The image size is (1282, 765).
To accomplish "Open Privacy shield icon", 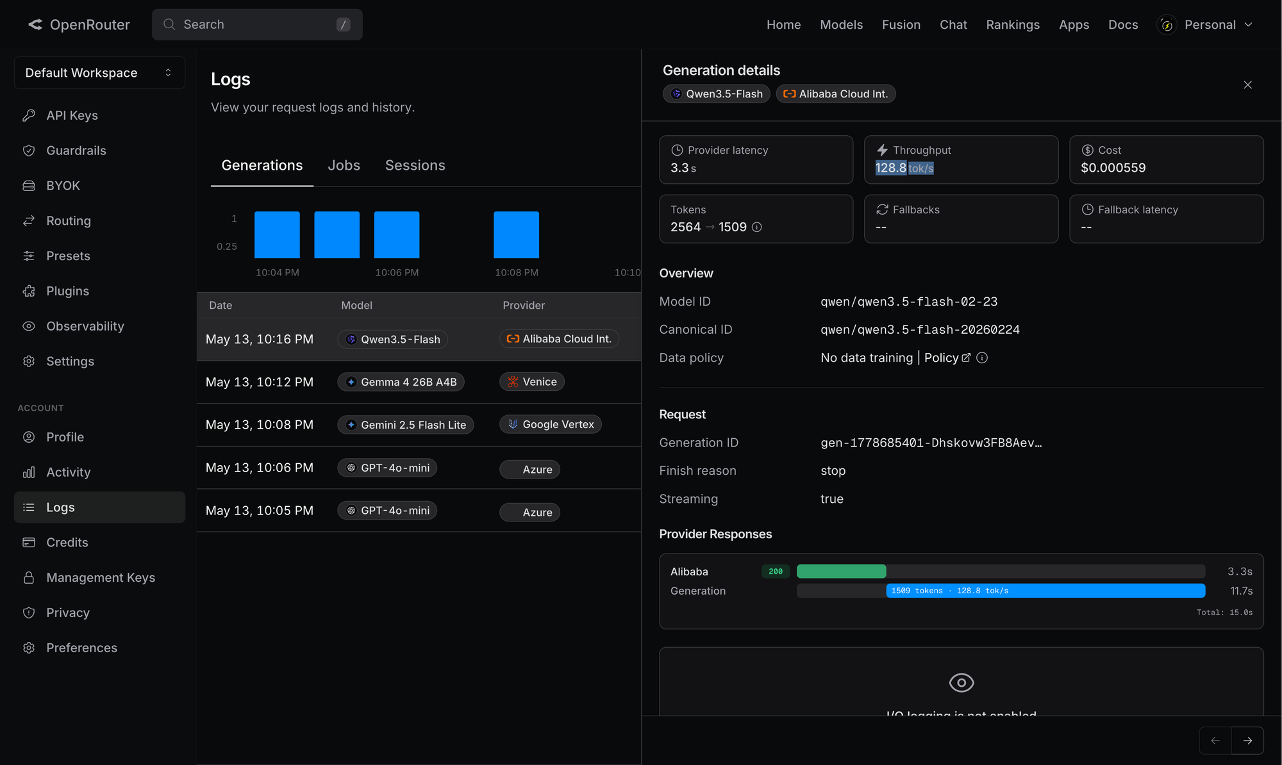I will point(29,613).
